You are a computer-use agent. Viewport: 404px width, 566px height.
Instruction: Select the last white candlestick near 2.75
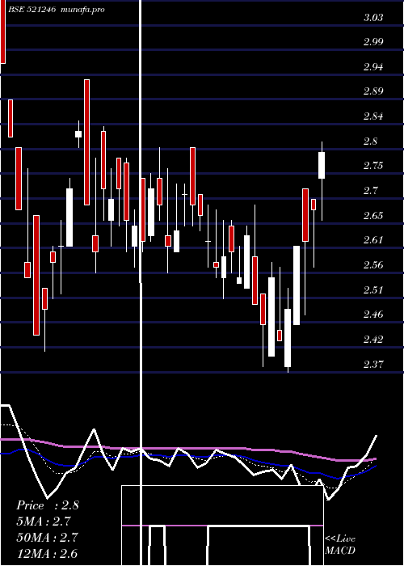coord(322,165)
